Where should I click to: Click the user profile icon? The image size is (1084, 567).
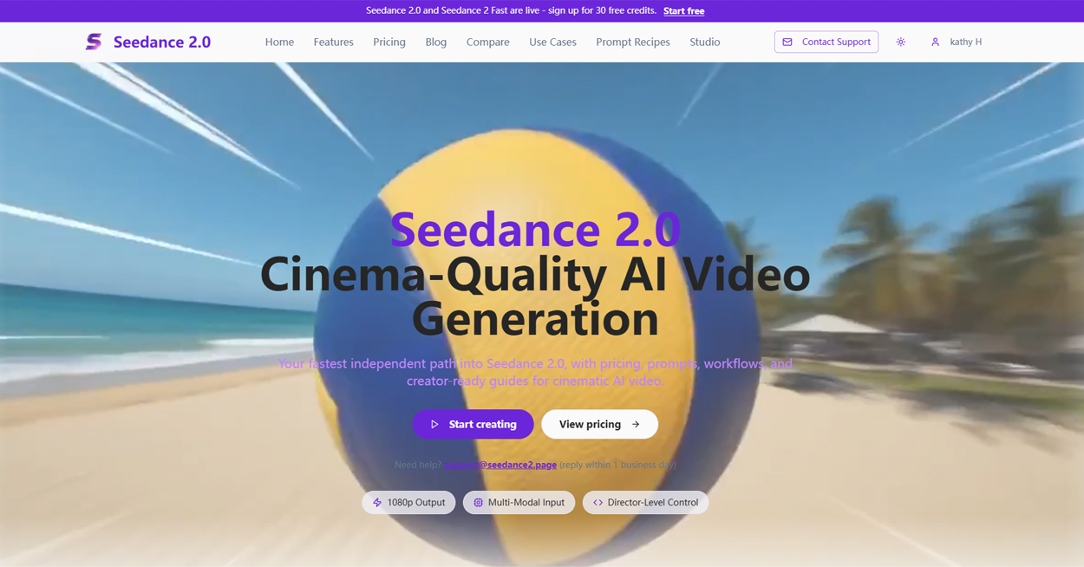(x=935, y=42)
